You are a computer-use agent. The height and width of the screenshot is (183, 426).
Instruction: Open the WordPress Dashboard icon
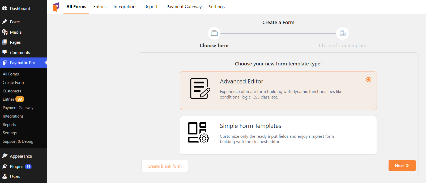coord(5,8)
